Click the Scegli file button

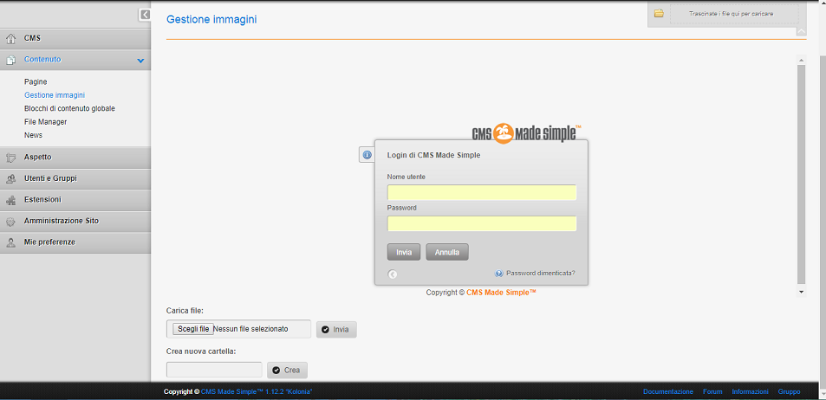coord(193,329)
